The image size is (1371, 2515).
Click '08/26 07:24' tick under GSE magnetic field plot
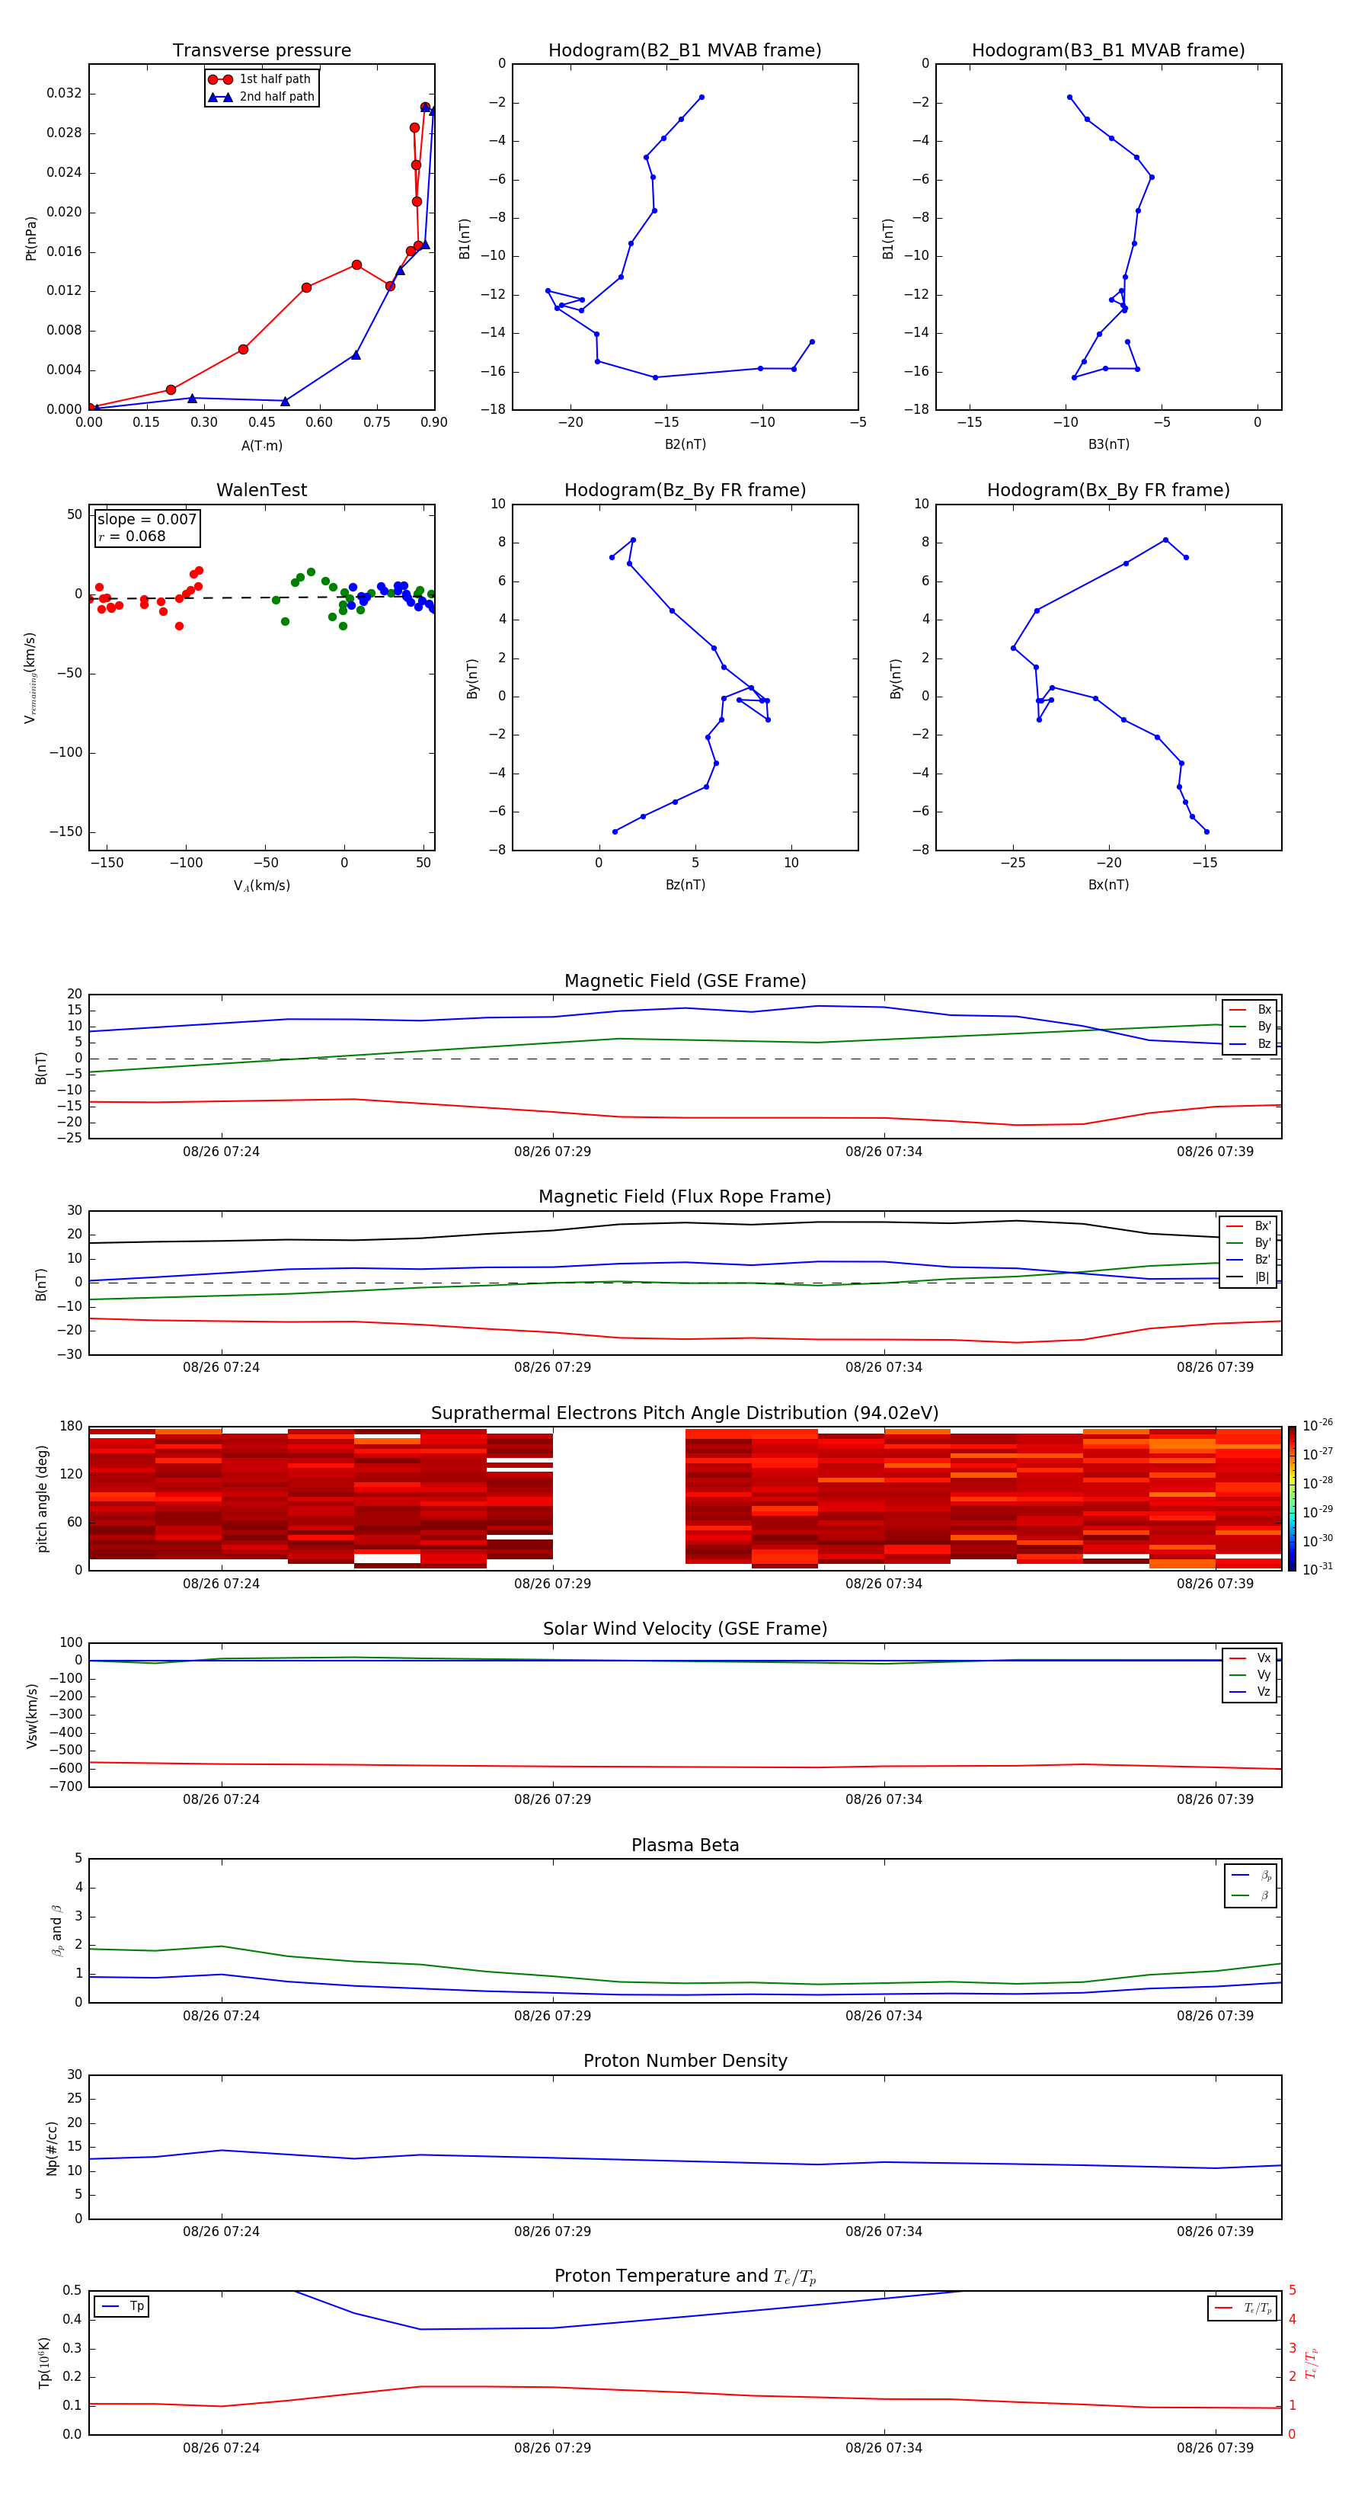coord(222,1152)
